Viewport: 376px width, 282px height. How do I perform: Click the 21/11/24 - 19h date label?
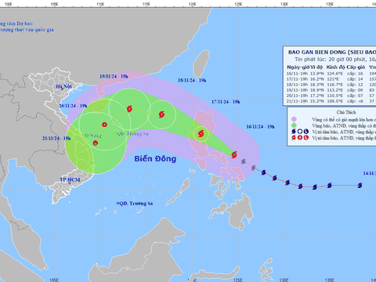tap(56, 139)
